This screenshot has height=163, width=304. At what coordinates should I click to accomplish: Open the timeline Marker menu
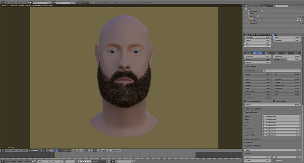pos(14,161)
